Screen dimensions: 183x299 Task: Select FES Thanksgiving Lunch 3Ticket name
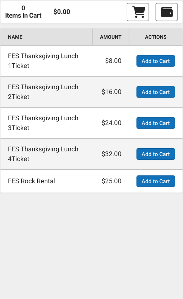click(x=43, y=123)
